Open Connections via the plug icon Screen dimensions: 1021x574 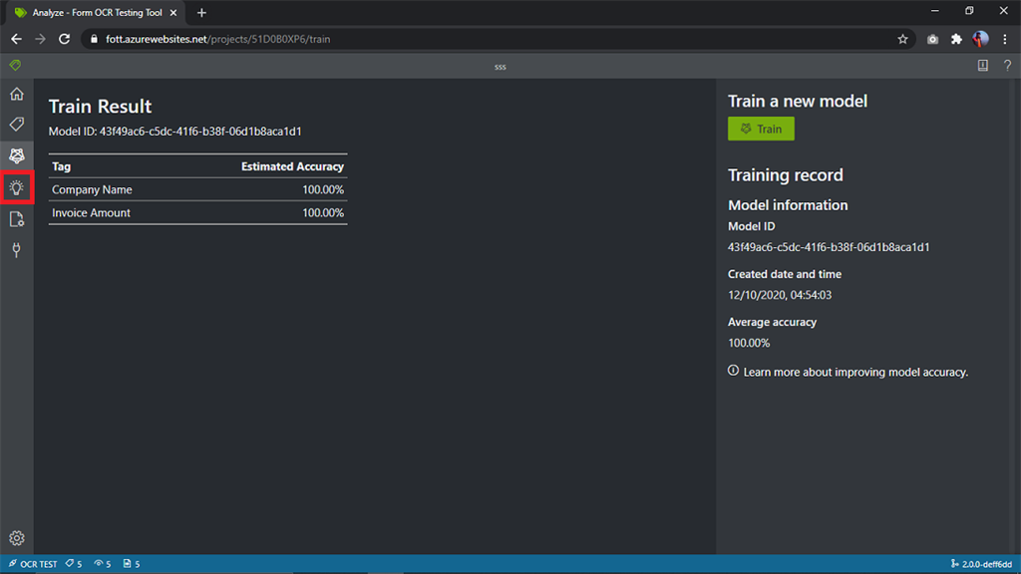(15, 249)
